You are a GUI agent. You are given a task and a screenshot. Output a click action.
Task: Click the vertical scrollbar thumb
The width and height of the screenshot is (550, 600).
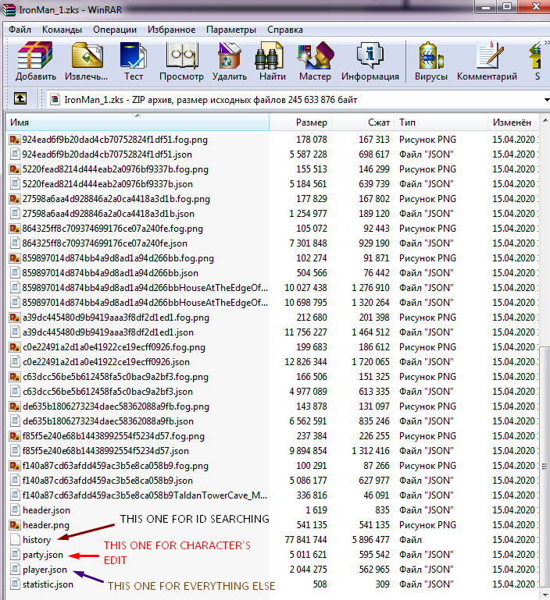click(x=545, y=466)
